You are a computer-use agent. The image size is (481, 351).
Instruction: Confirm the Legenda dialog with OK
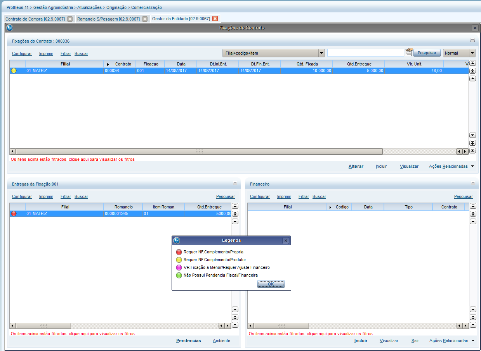271,284
